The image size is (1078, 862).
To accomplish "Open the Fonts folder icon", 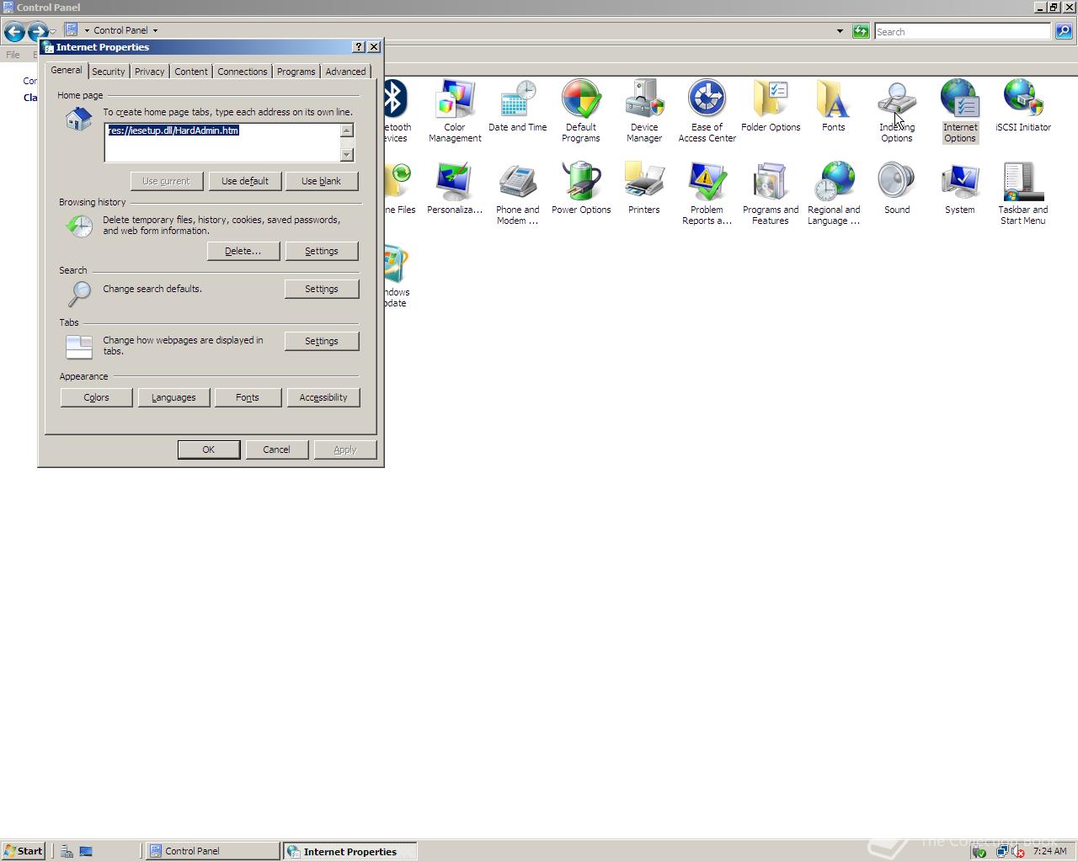I will tap(833, 106).
